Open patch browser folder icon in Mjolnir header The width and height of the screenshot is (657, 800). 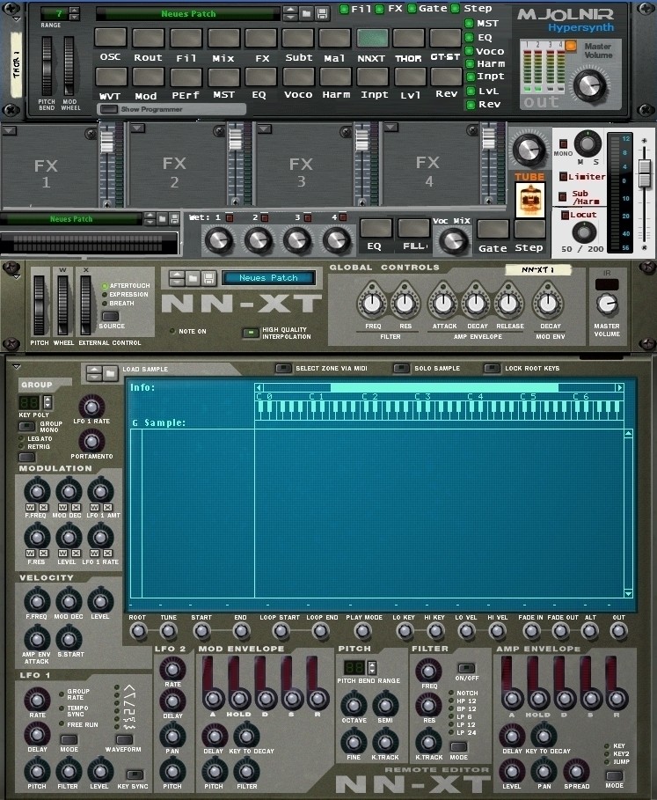click(306, 13)
